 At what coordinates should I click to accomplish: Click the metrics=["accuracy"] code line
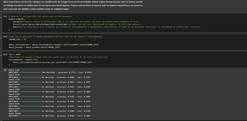click(107, 27)
